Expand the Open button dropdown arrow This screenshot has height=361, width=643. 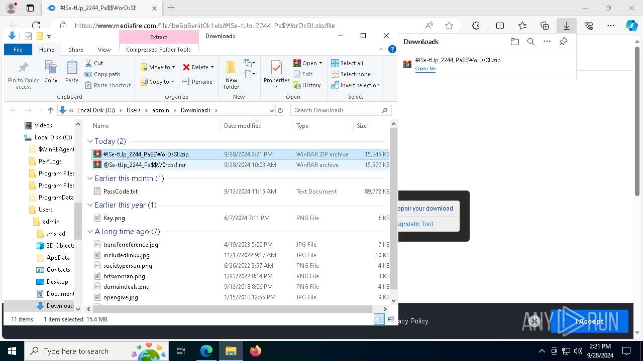tap(320, 63)
